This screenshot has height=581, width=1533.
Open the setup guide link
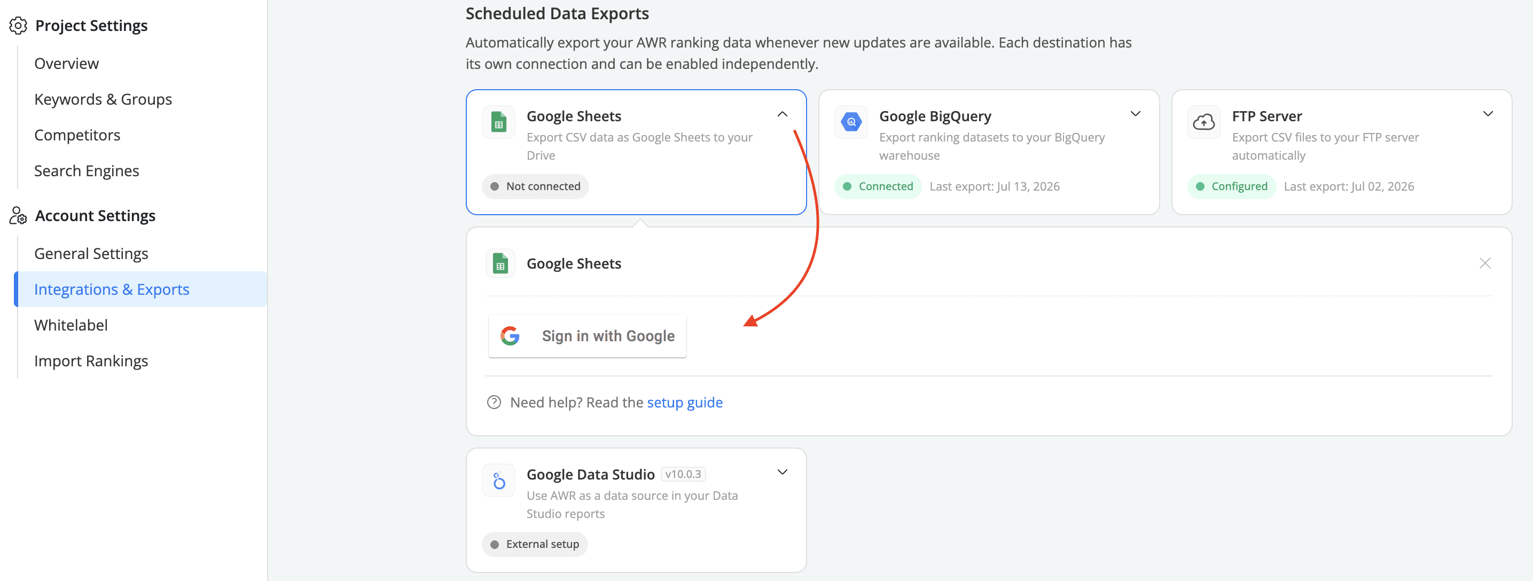684,403
